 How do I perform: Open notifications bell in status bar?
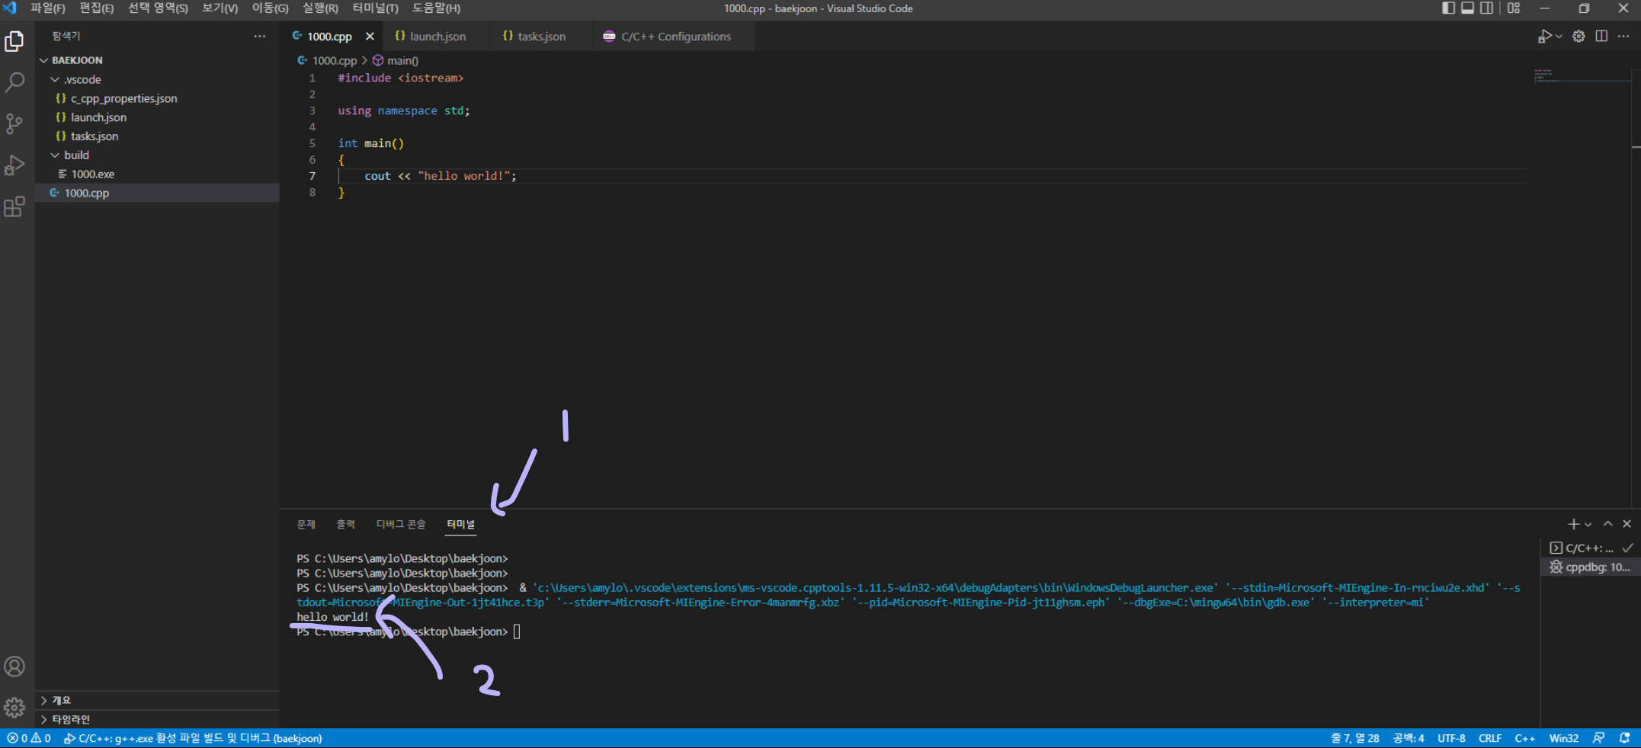(x=1625, y=738)
